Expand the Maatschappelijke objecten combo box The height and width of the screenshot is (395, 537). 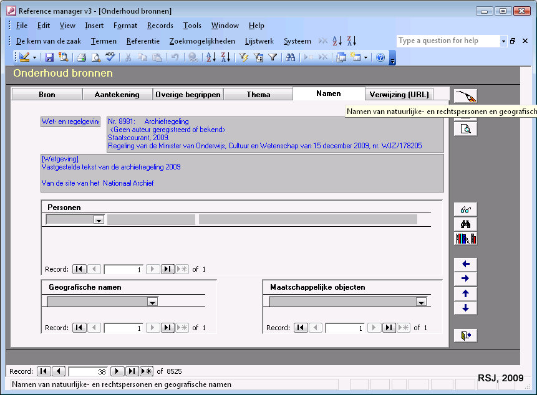[x=422, y=302]
